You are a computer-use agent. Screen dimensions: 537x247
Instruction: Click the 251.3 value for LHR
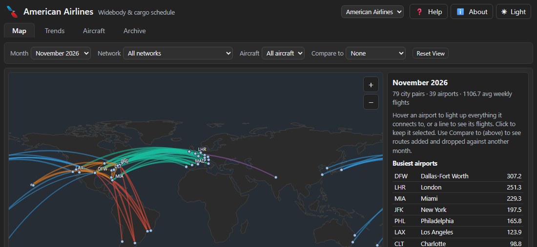(514, 187)
